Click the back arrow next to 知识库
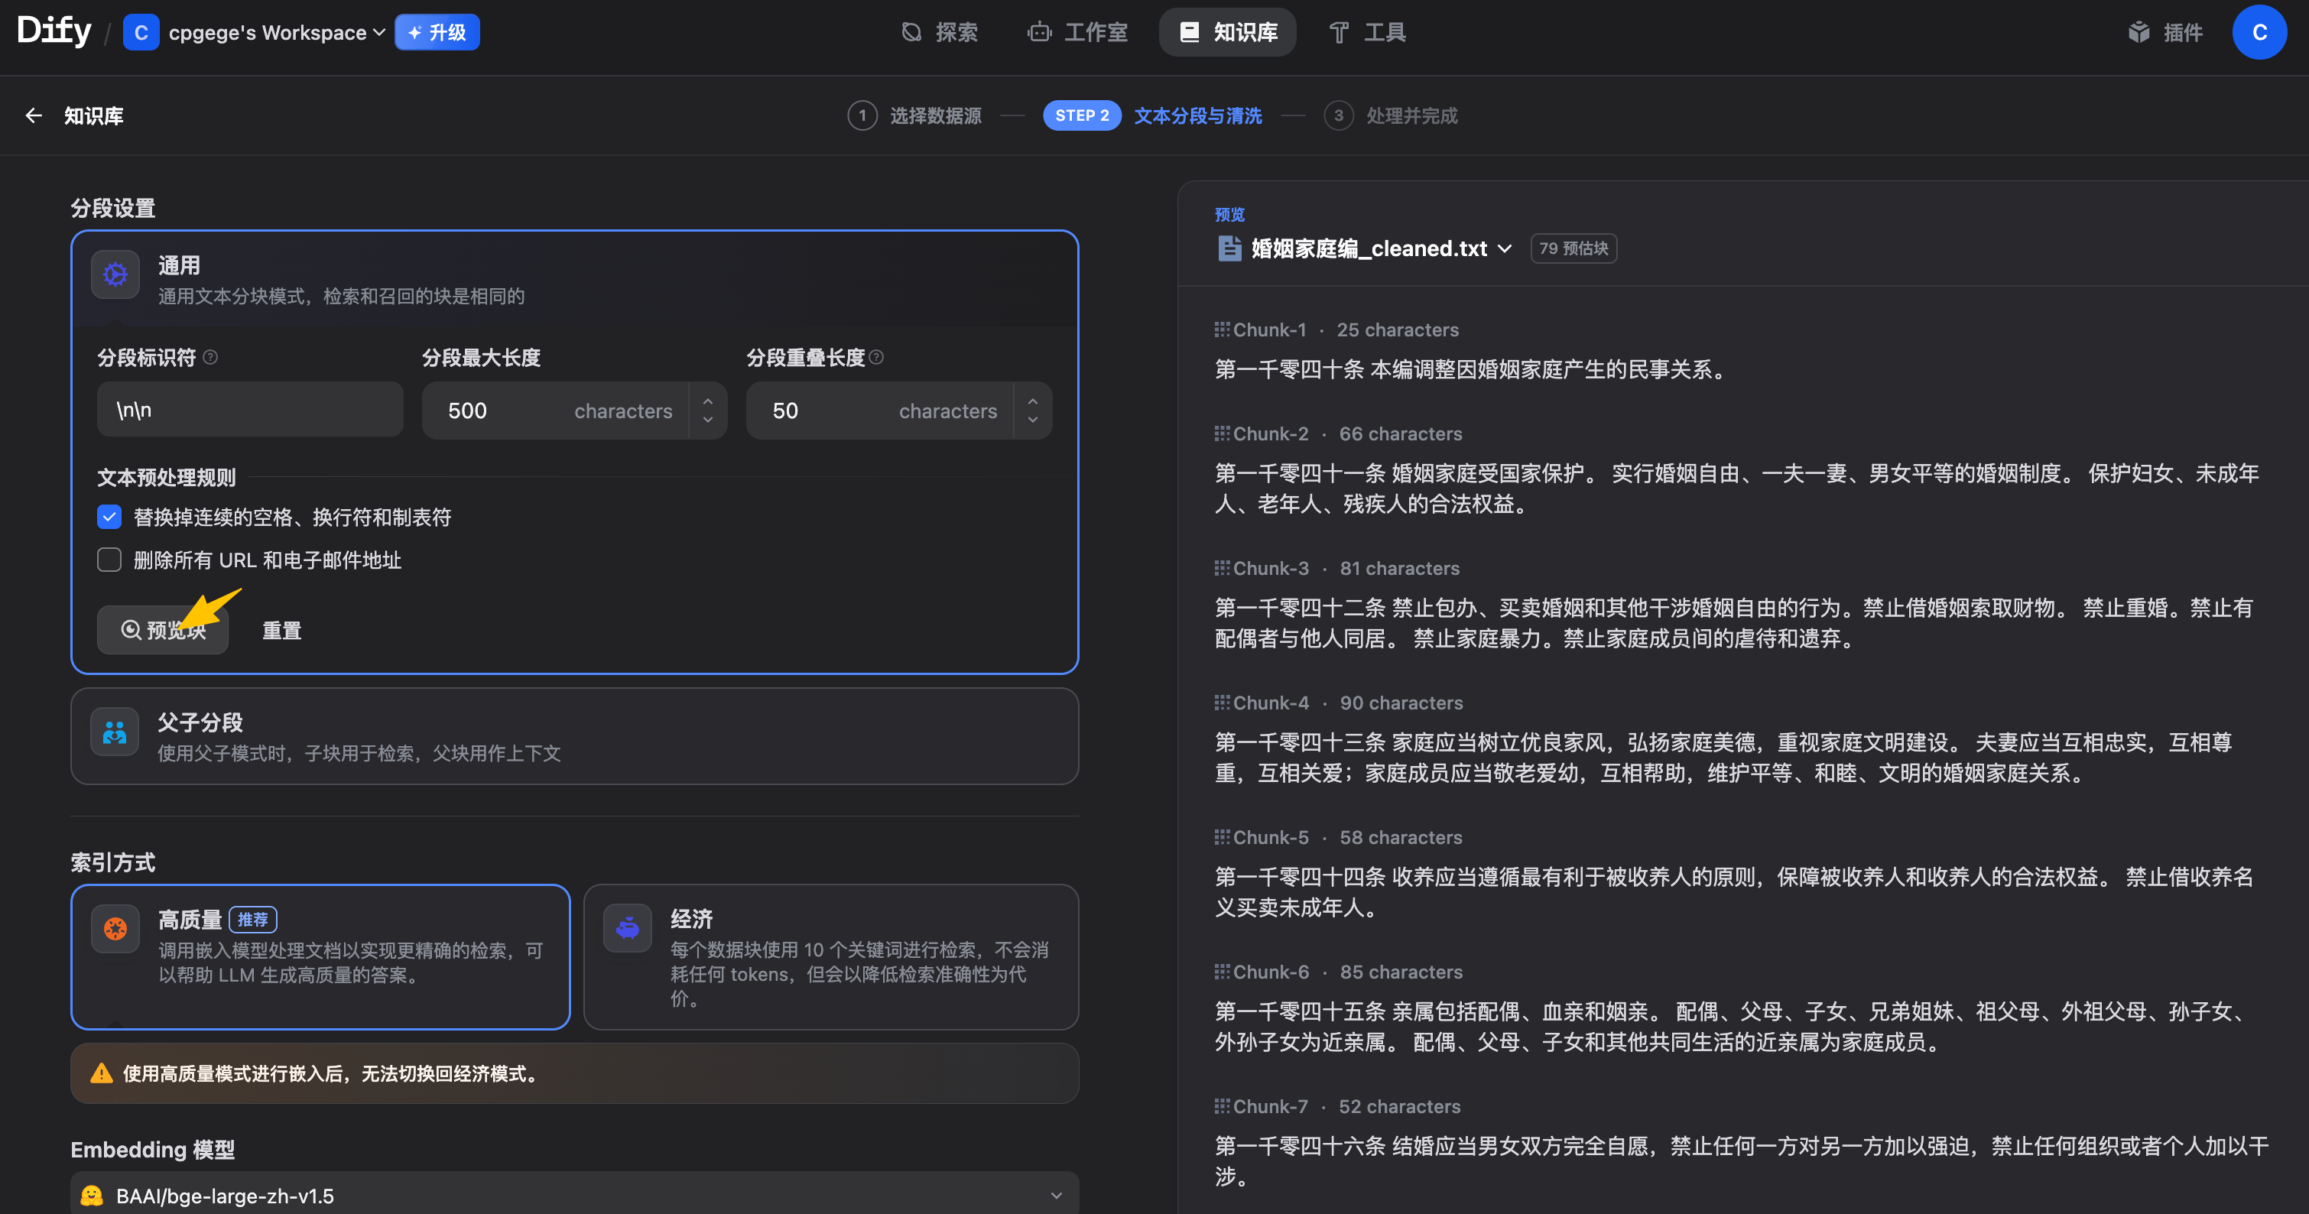This screenshot has width=2309, height=1214. (34, 115)
